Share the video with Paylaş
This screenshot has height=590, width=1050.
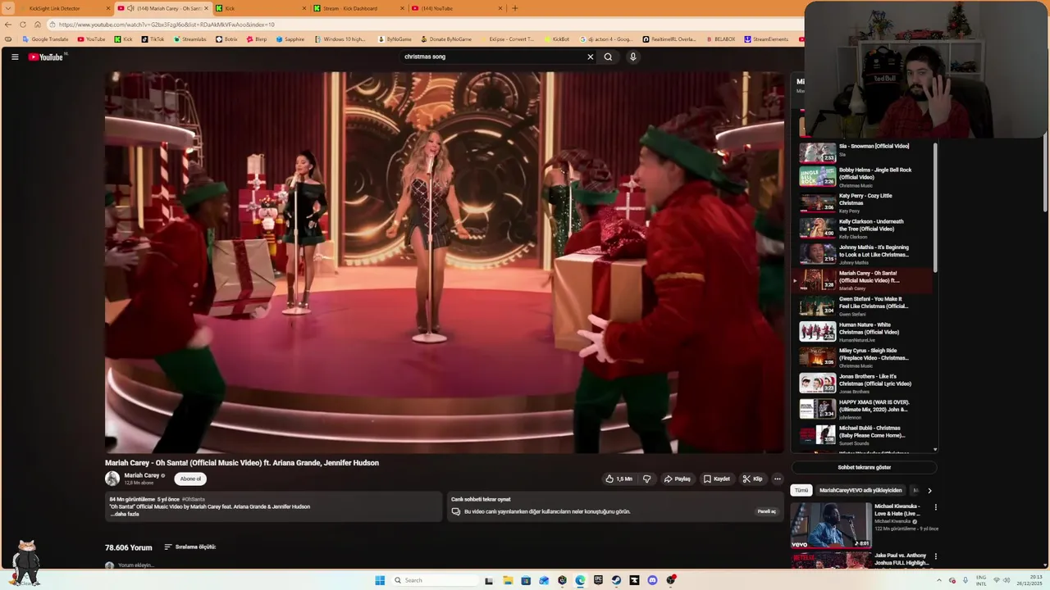(677, 479)
